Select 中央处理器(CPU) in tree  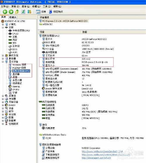coord(21,31)
